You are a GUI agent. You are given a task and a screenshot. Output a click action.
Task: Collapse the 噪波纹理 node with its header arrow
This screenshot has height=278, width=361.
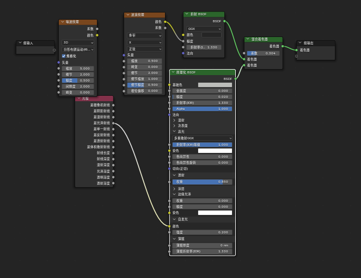[63, 22]
